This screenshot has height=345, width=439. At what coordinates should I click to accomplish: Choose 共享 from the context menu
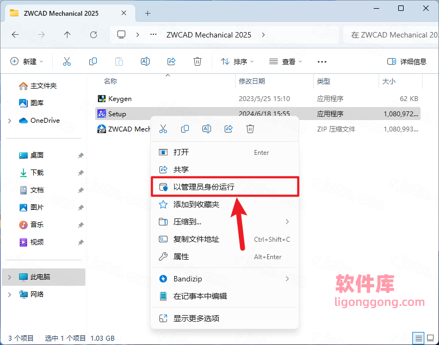coord(225,170)
